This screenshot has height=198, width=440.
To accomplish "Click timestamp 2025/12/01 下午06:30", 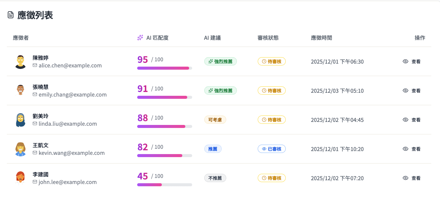I will tap(337, 62).
